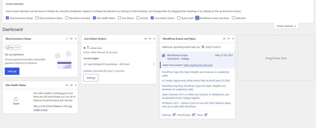Click the Set up payments text
The width and height of the screenshot is (316, 128).
14,54
